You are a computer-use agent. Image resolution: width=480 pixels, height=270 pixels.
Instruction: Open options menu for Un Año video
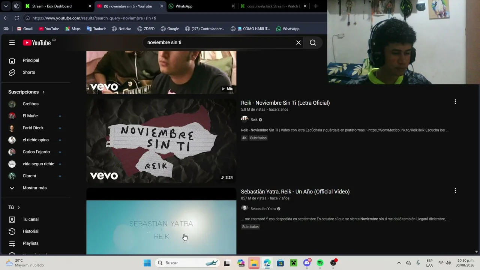coord(455,191)
